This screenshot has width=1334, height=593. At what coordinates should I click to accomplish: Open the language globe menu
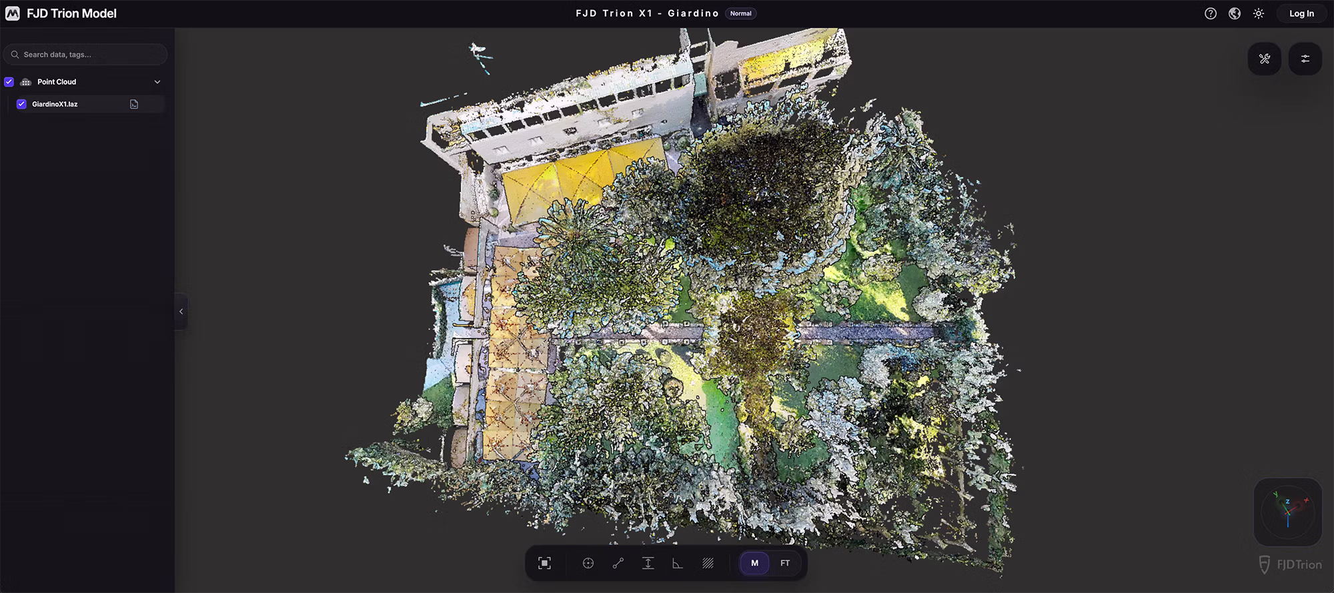tap(1235, 13)
